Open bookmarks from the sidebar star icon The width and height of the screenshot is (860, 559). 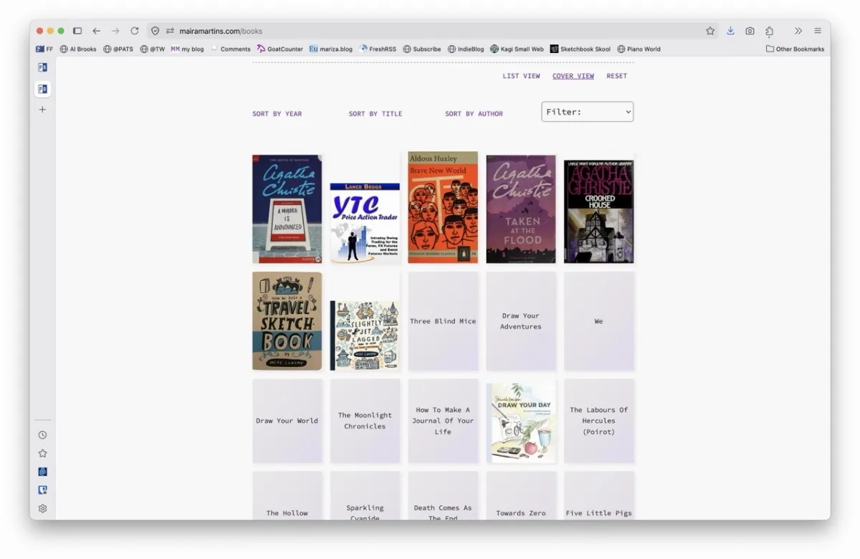pos(42,454)
